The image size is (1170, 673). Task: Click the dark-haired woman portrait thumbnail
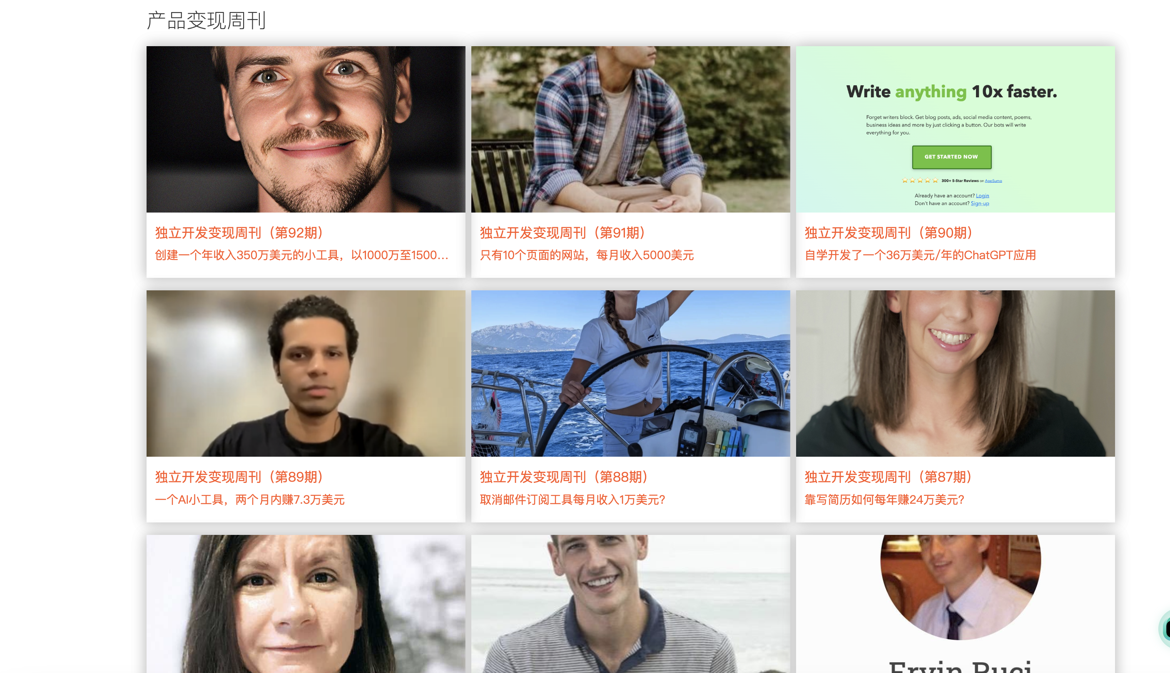tap(306, 604)
